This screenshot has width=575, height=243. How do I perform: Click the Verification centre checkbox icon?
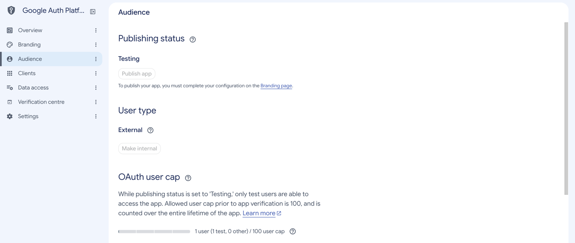(10, 102)
